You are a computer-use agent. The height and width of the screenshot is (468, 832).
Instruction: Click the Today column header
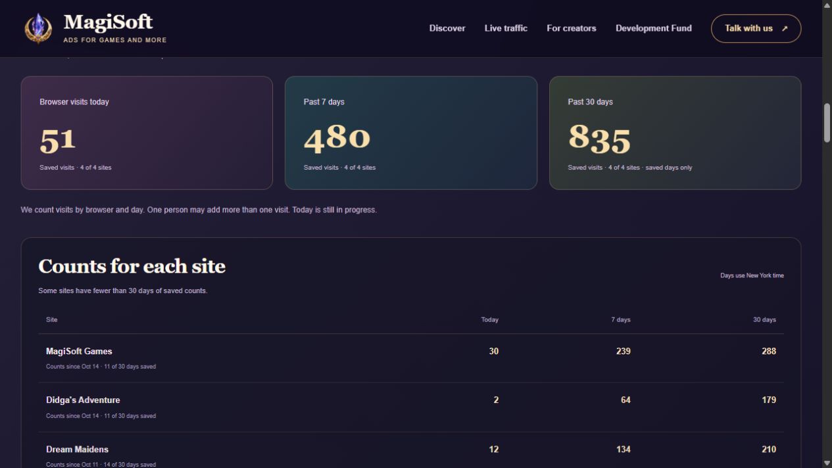coord(490,319)
